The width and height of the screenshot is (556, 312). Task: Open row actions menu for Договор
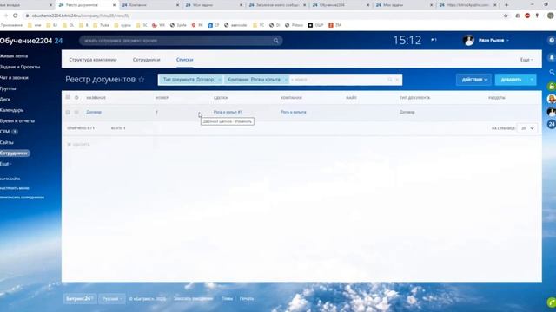(76, 112)
